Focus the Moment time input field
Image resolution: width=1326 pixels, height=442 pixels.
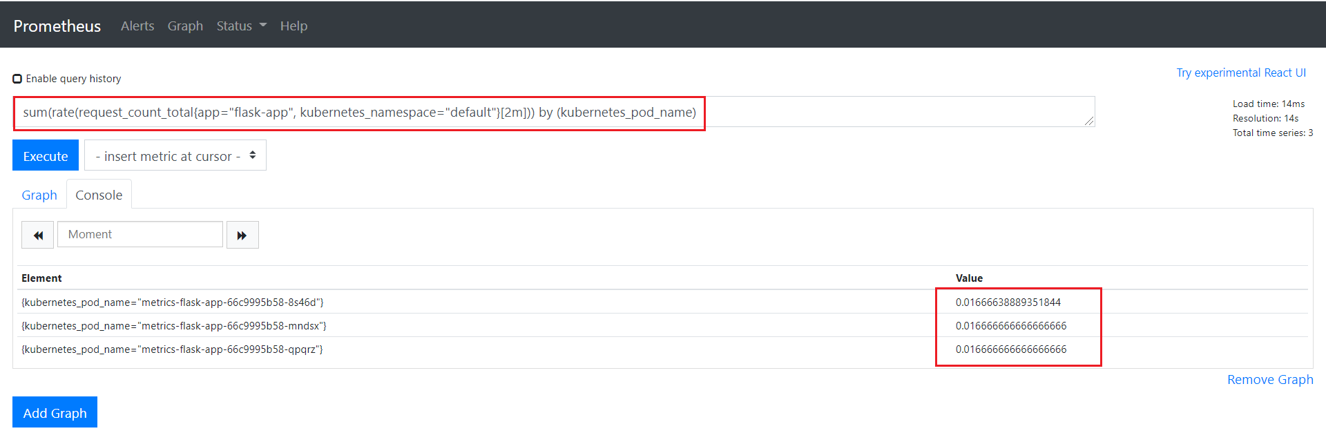tap(140, 235)
